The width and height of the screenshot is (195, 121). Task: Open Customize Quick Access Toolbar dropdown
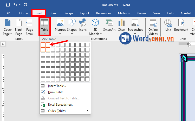pos(33,5)
